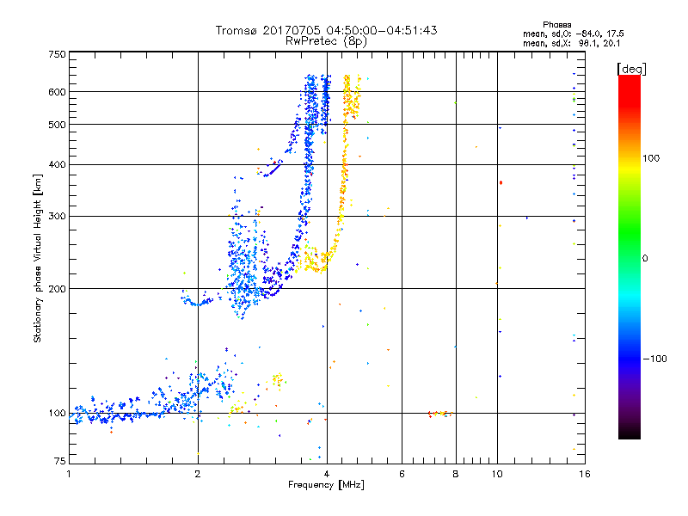Click the 10 MHz x-axis tick label

497,474
